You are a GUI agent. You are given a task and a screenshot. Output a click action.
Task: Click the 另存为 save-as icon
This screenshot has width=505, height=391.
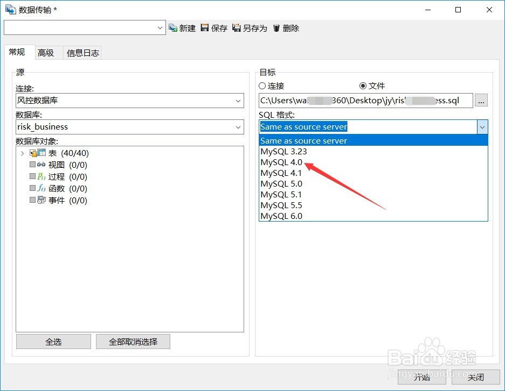coord(236,27)
